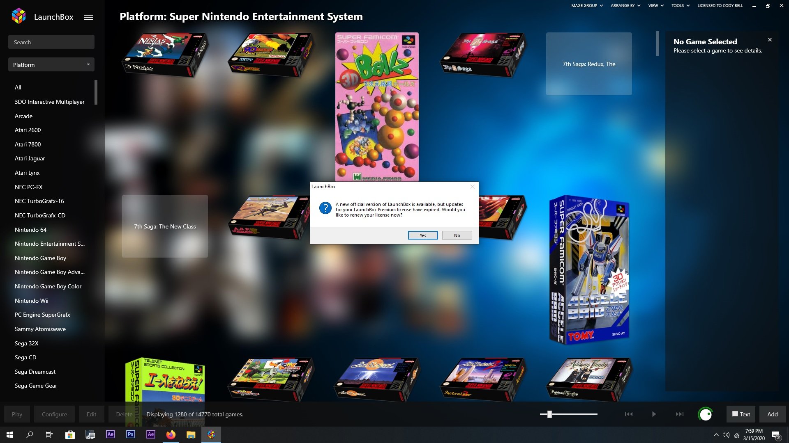Image resolution: width=789 pixels, height=443 pixels.
Task: Expand the Platform filter dropdown
Action: [x=51, y=65]
